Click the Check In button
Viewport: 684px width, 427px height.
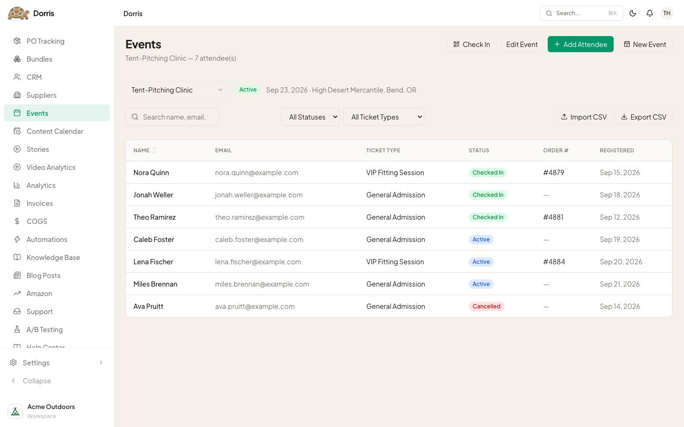(472, 44)
